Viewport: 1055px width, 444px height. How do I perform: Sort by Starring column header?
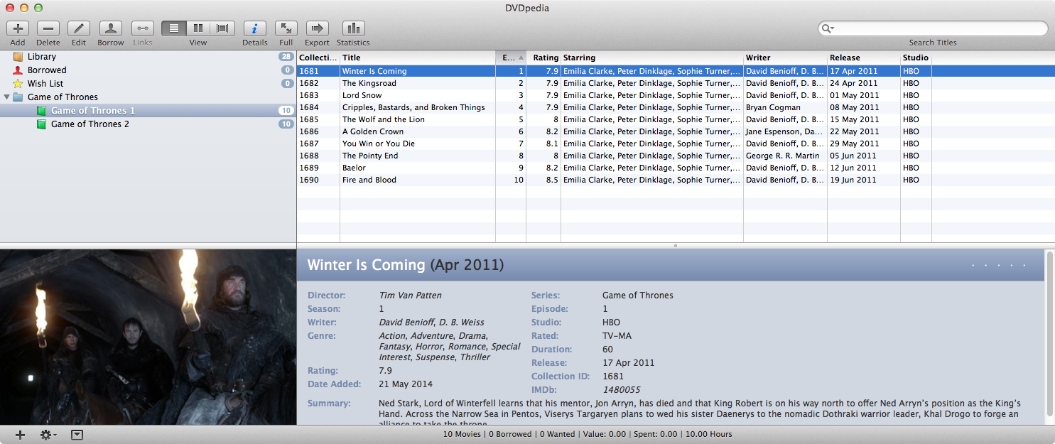pos(652,58)
